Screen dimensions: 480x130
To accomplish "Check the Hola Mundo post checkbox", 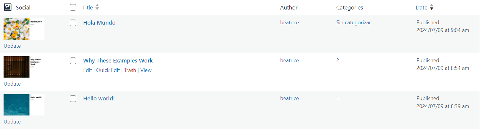I will [73, 23].
